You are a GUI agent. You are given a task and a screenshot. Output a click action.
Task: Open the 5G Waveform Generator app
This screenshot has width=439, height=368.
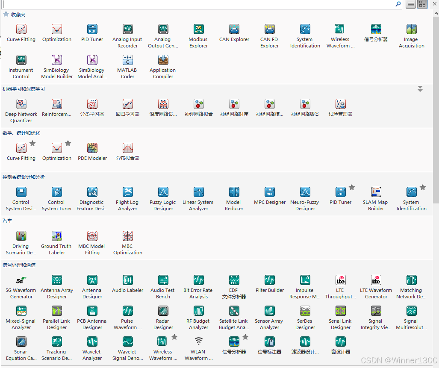pyautogui.click(x=21, y=287)
